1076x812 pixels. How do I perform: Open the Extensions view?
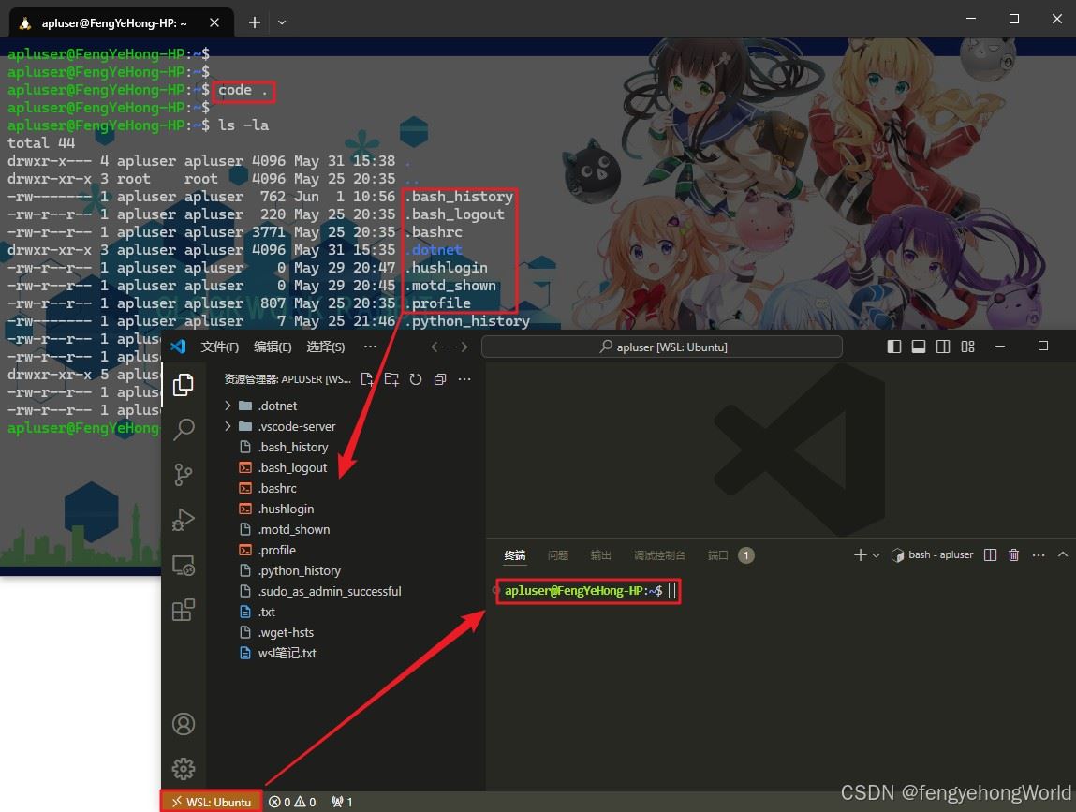[184, 610]
